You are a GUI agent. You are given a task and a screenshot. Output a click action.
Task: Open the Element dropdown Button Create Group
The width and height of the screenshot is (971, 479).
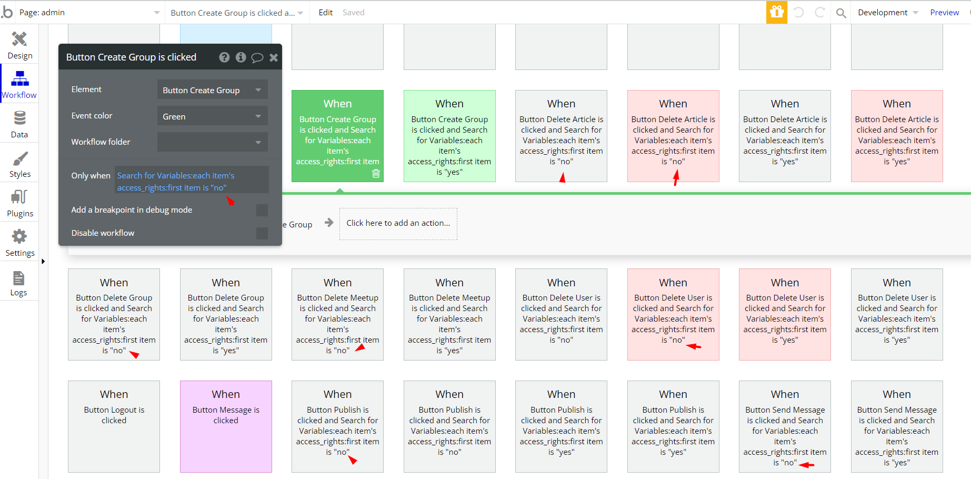212,90
